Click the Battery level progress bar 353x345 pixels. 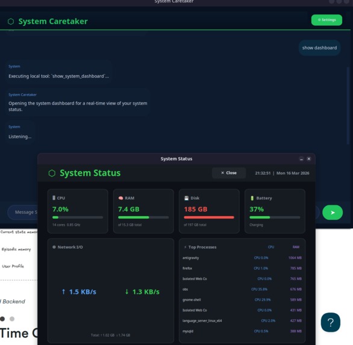click(x=275, y=217)
